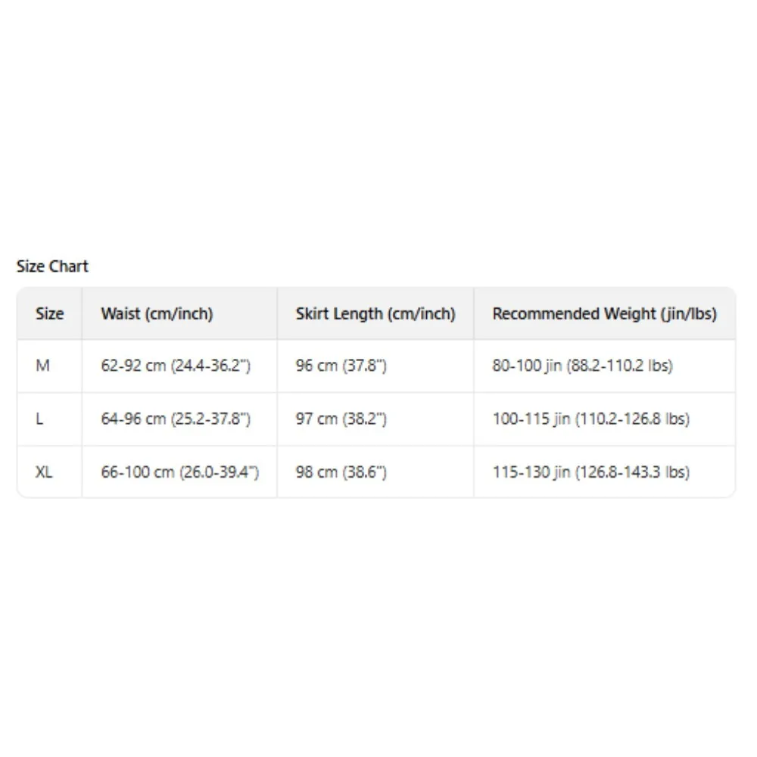Select the Size column header
The height and width of the screenshot is (757, 757).
pos(49,313)
